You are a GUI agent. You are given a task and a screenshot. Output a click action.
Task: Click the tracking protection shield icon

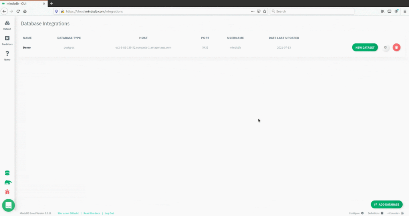pyautogui.click(x=56, y=11)
